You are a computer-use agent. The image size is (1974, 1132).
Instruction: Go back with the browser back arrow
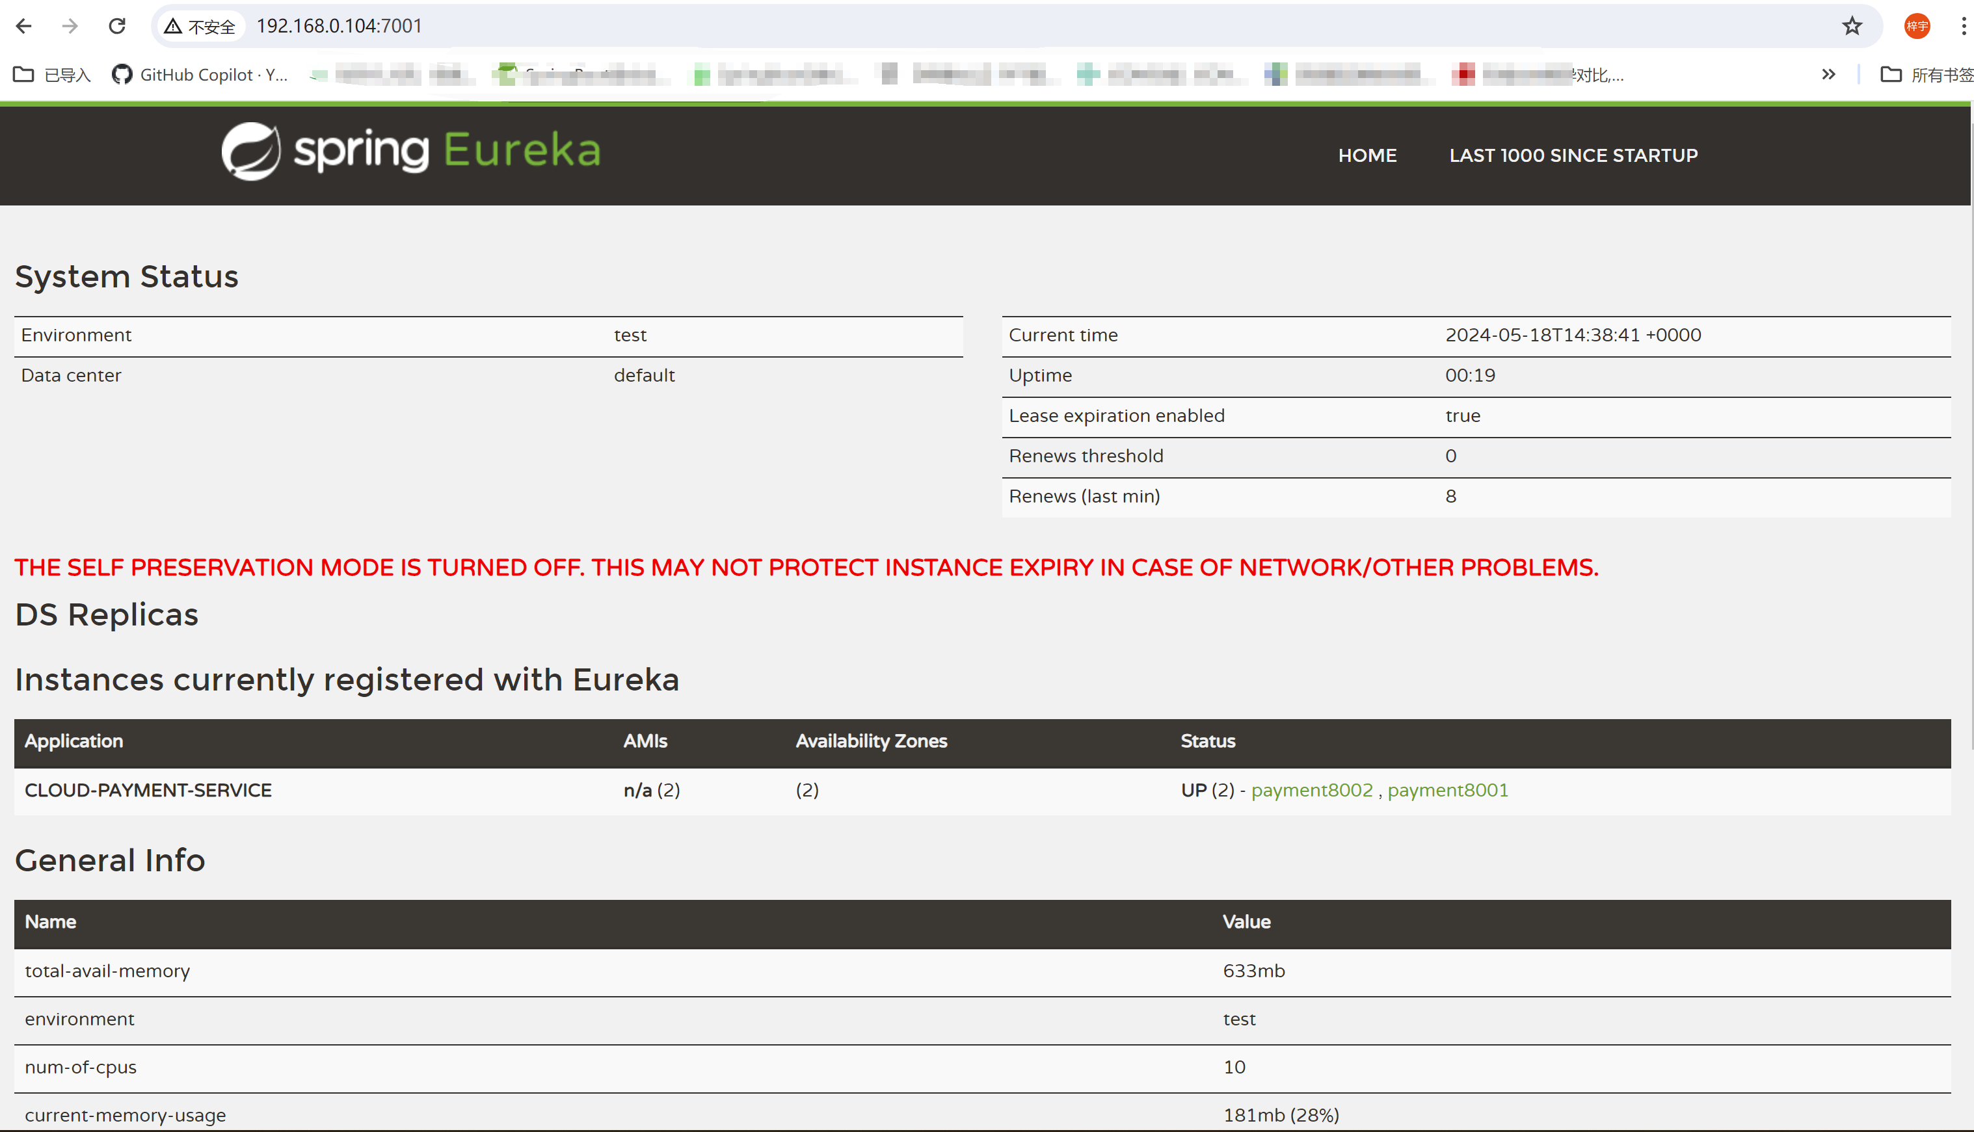coord(24,25)
